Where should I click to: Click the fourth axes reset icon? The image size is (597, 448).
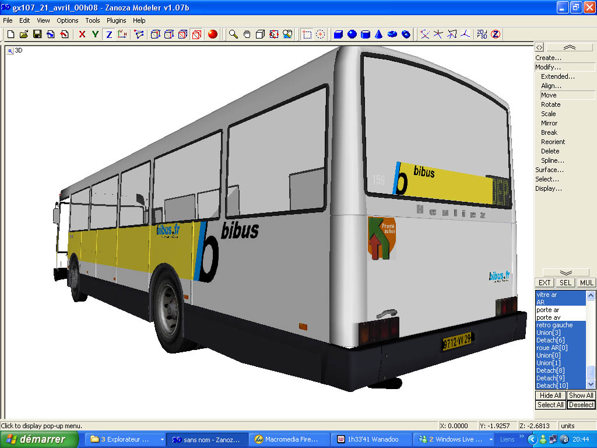tap(465, 34)
